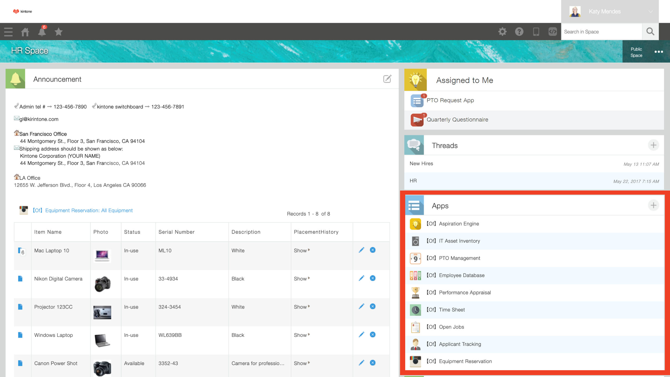The width and height of the screenshot is (670, 377).
Task: Click the favorites star icon
Action: click(x=58, y=32)
